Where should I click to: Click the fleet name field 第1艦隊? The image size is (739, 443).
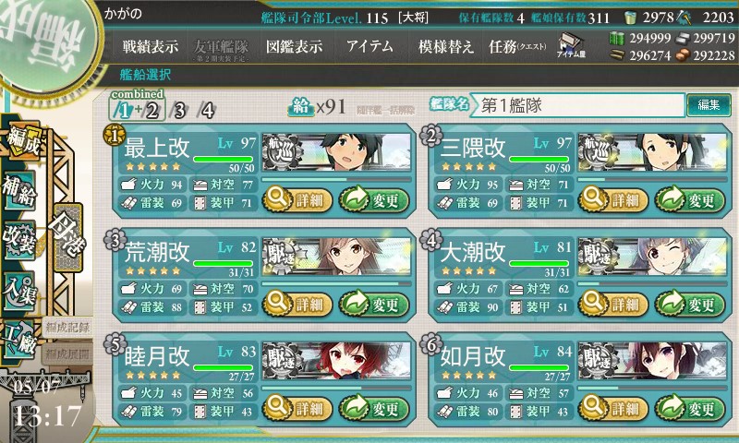point(577,105)
